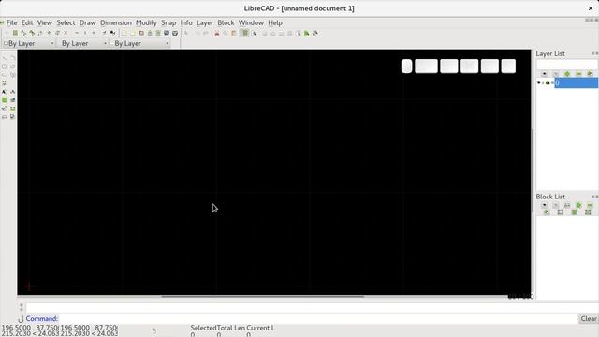The height and width of the screenshot is (337, 599).
Task: Click the Print toolbar icon
Action: coord(167,33)
